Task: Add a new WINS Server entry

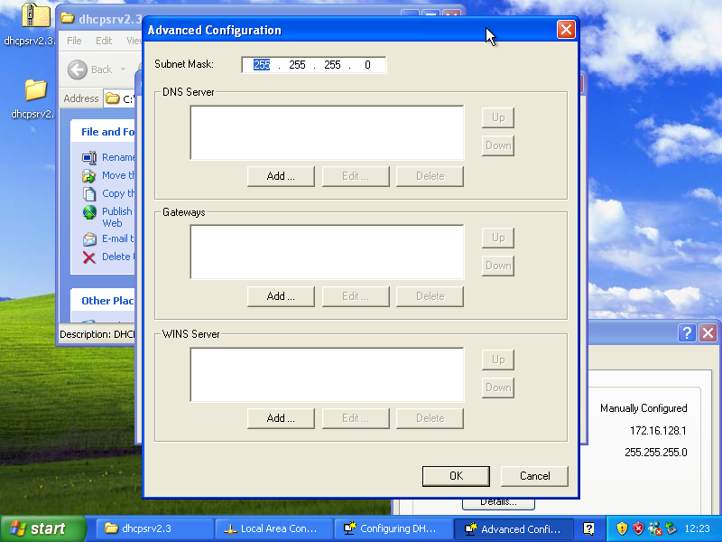Action: tap(281, 418)
